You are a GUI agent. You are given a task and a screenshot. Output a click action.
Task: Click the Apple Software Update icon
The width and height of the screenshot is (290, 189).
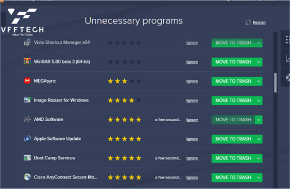(27, 139)
